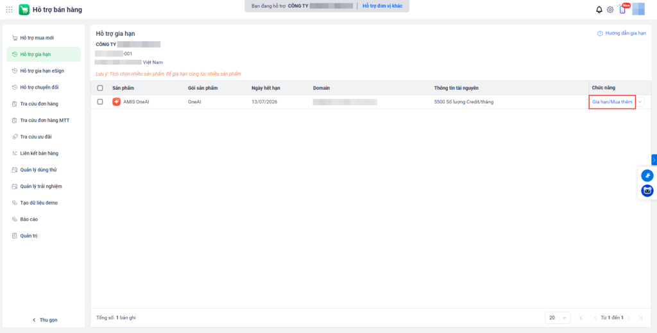Click icon beside Liên kết bán hàng
Screen dimensions: 657x333
coord(15,153)
